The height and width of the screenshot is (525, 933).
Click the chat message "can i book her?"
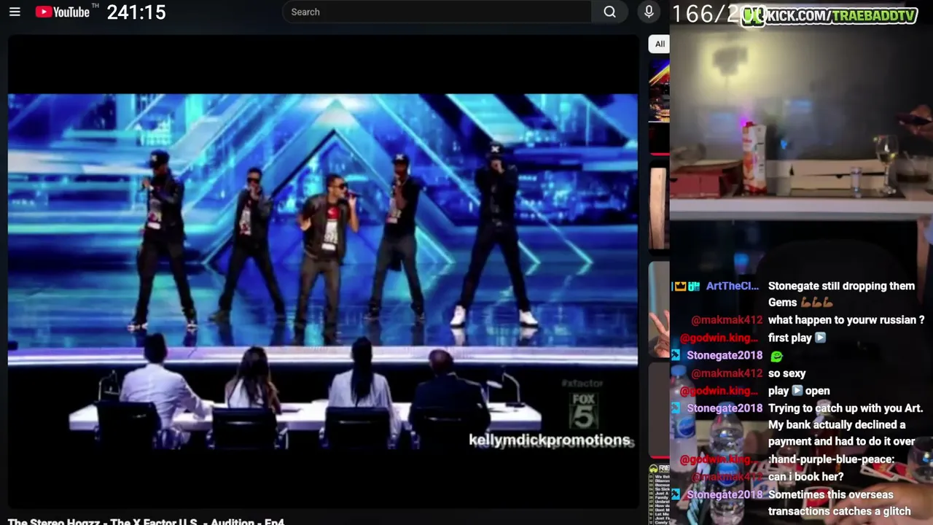(805, 477)
